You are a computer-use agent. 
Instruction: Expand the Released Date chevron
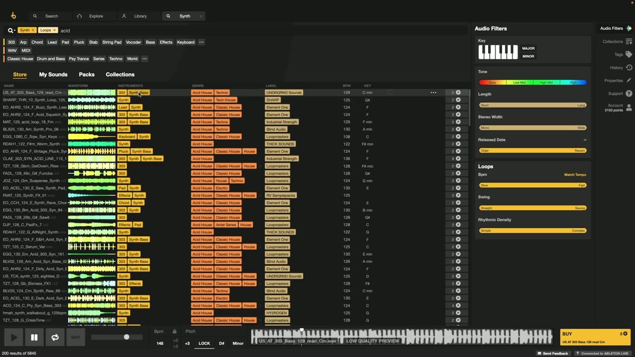(585, 140)
